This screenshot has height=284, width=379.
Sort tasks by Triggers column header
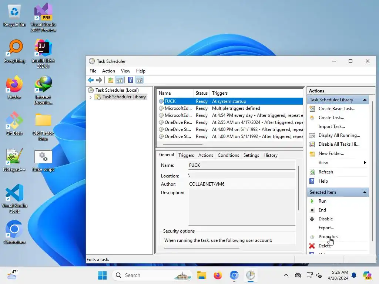coord(256,93)
